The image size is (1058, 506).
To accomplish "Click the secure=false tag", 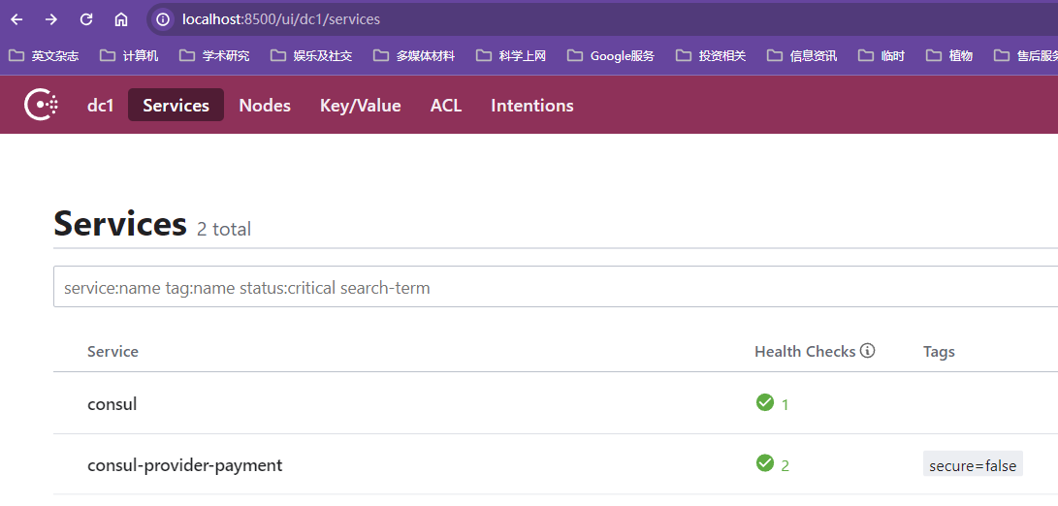I will click(973, 465).
